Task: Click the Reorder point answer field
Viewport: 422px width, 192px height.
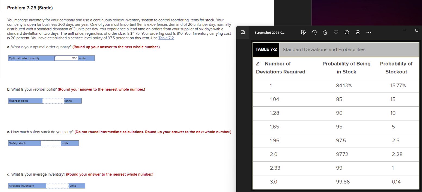Action: pyautogui.click(x=53, y=101)
